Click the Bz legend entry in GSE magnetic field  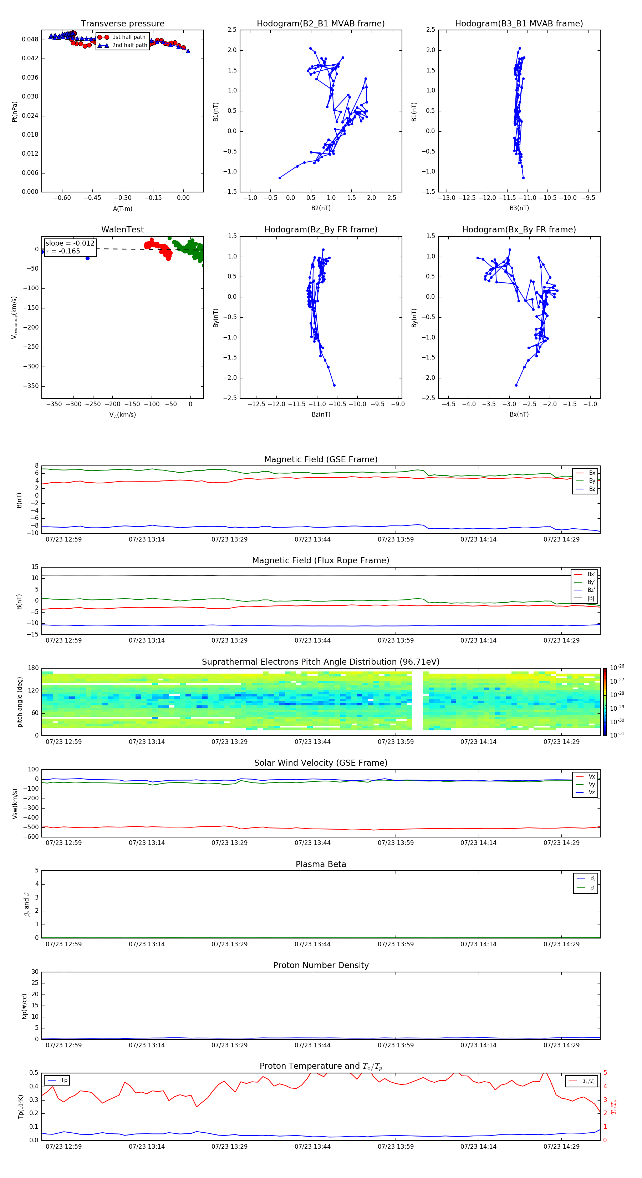point(585,489)
